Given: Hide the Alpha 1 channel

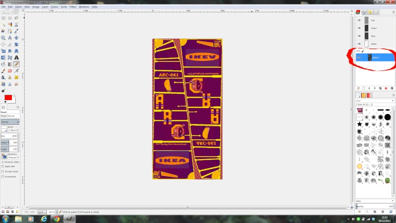Looking at the screenshot, I should [x=359, y=57].
